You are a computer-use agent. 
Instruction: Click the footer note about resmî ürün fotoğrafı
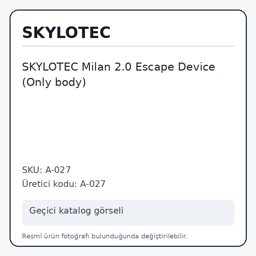[105, 236]
